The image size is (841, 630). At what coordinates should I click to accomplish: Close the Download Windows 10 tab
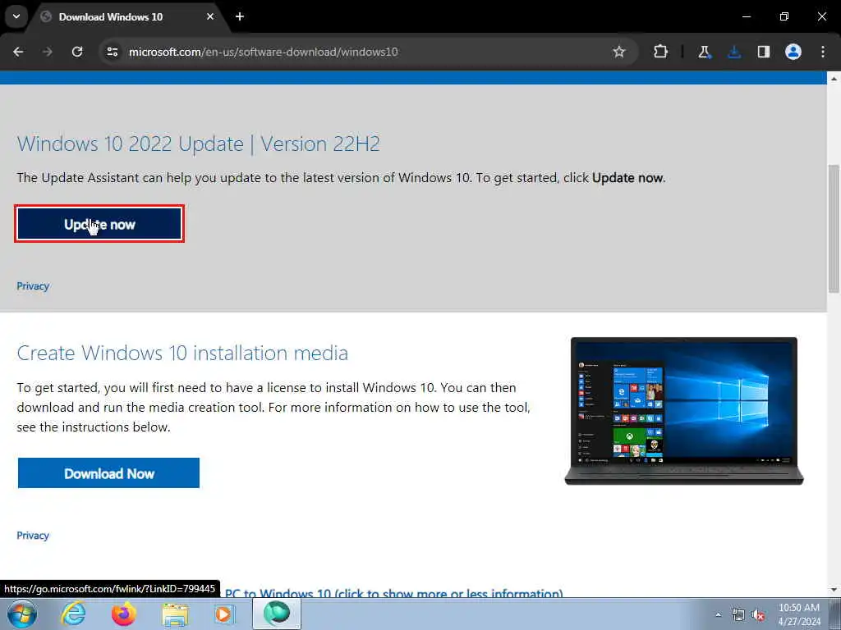210,16
